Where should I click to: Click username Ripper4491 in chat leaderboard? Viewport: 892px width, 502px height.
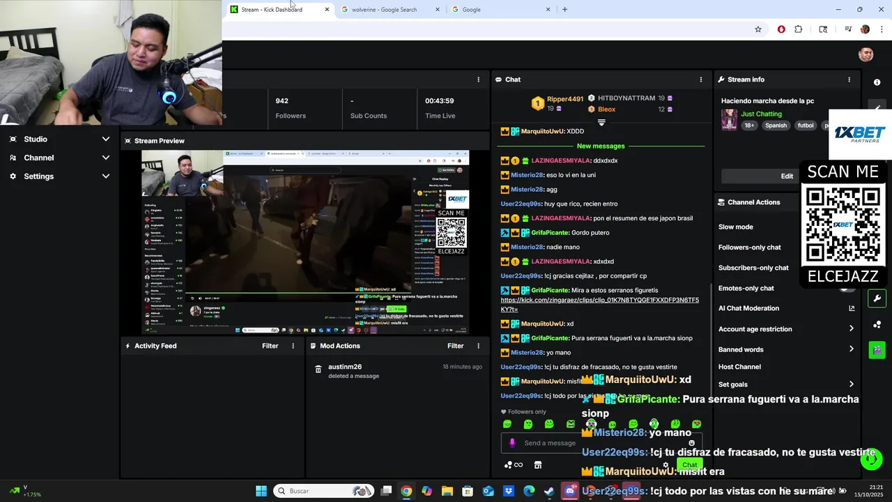point(565,100)
